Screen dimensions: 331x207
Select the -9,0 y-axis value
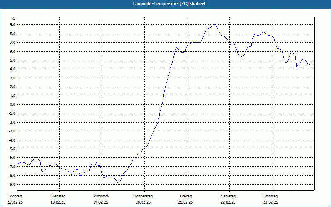tap(12, 184)
